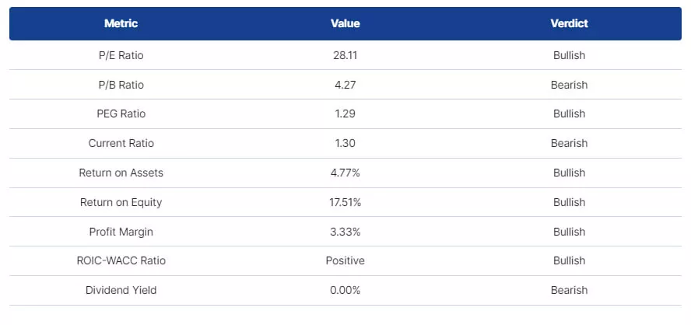Click the Metric column header

pyautogui.click(x=121, y=23)
